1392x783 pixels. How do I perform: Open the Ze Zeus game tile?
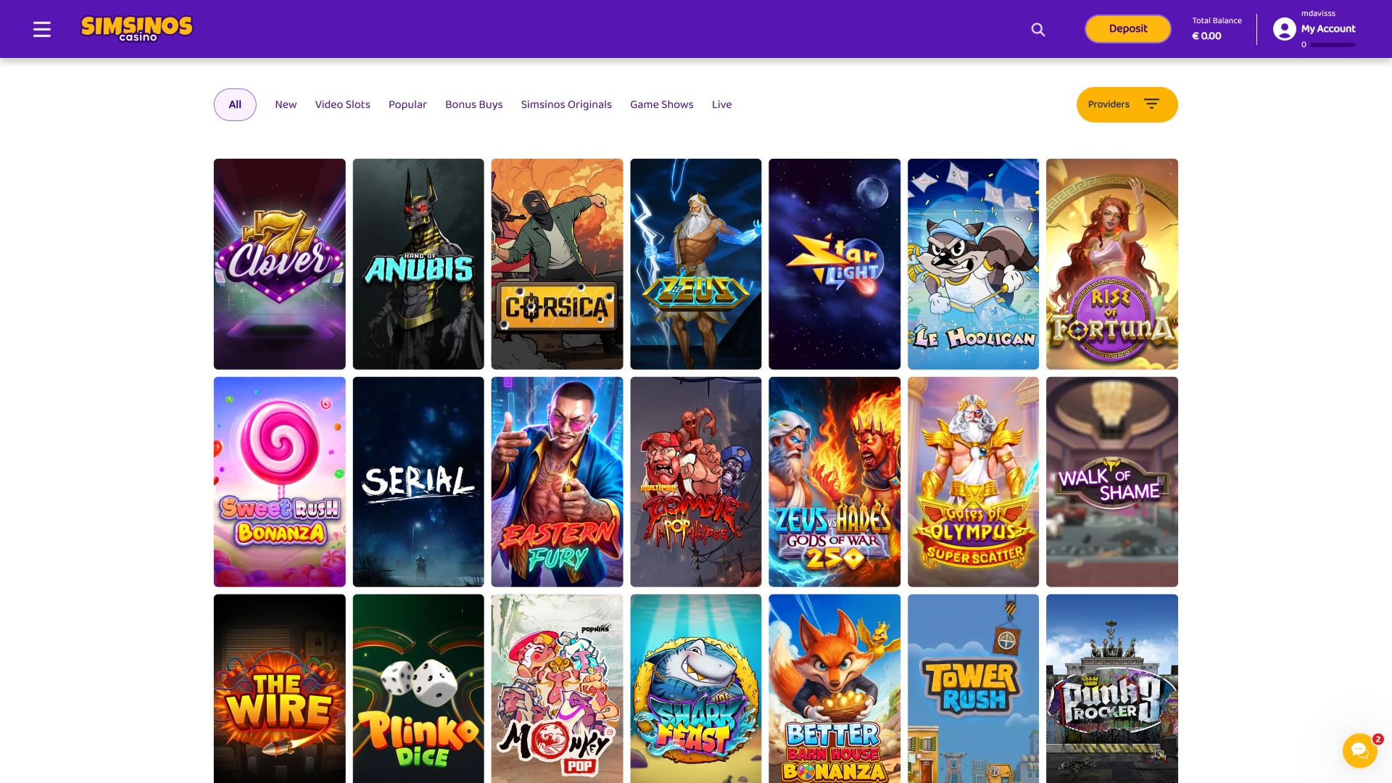696,264
